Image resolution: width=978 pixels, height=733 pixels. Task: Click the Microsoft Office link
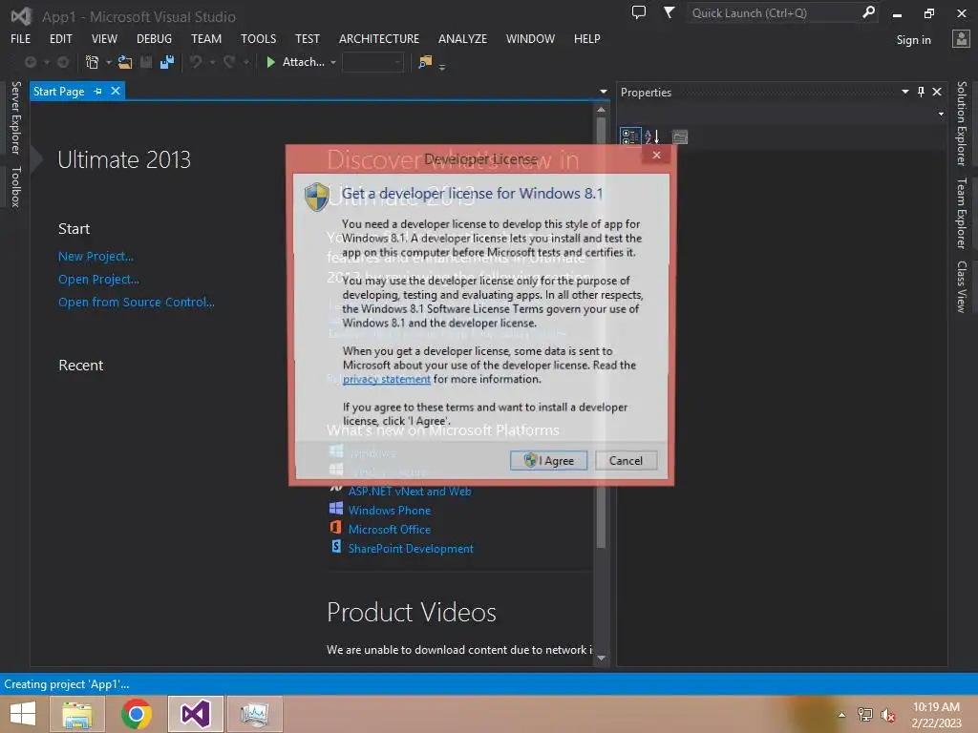pos(390,529)
